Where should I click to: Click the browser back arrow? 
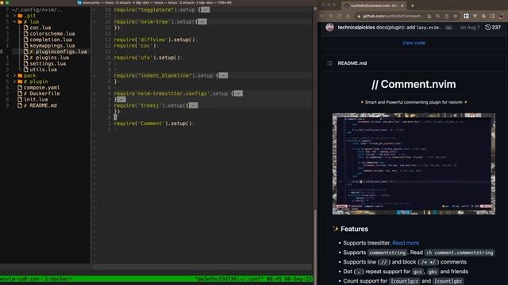321,16
